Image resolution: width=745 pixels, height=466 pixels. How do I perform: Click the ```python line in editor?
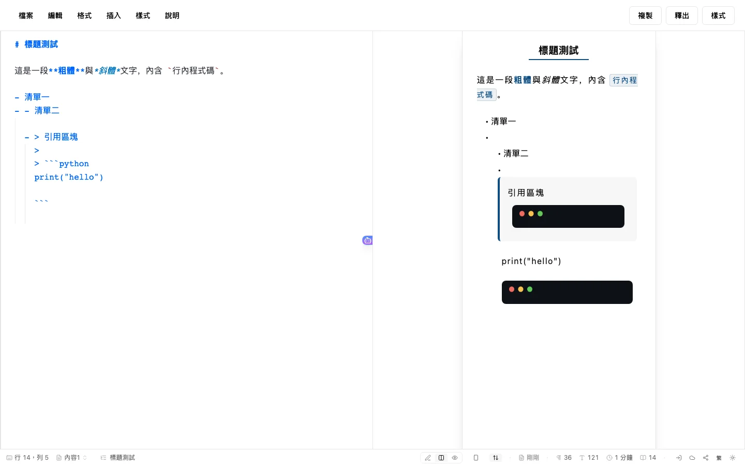(62, 164)
